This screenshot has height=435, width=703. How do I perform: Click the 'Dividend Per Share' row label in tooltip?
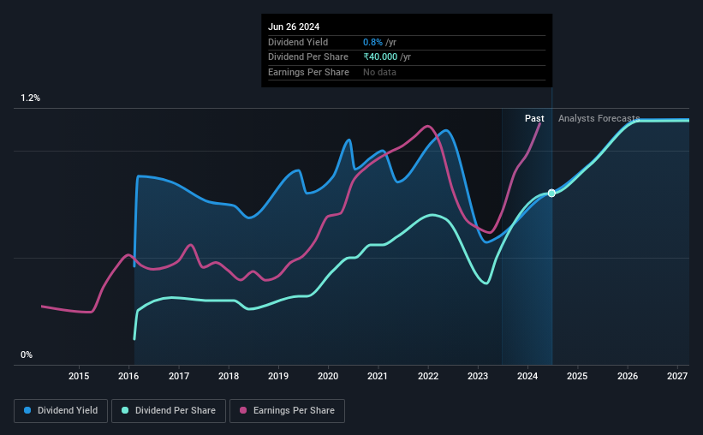[x=308, y=57]
